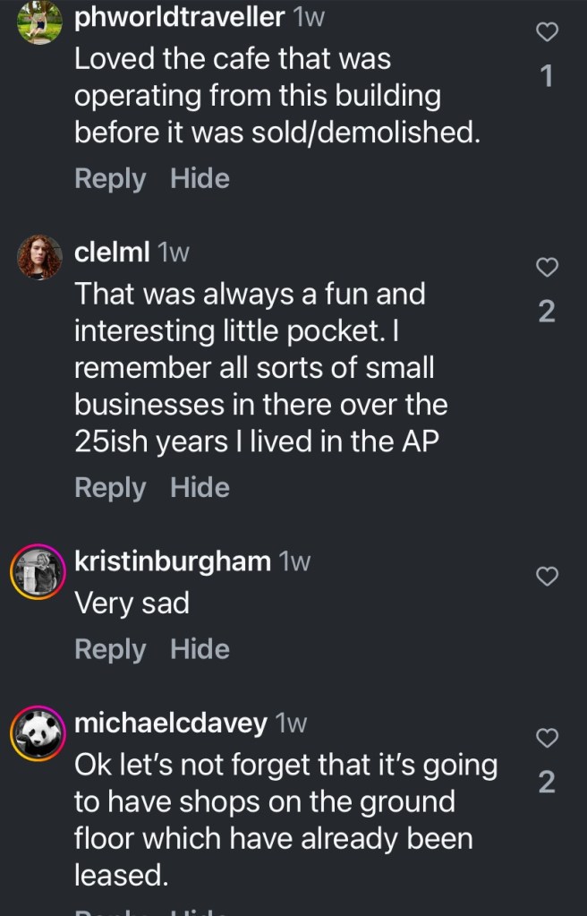Screen dimensions: 587x916
Task: Visit michaelcdavey's profile via username
Action: pyautogui.click(x=170, y=723)
